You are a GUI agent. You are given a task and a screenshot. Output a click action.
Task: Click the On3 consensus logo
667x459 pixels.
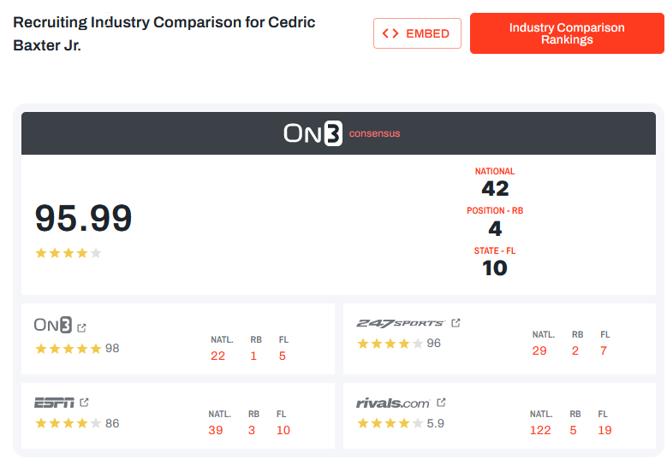click(x=342, y=133)
